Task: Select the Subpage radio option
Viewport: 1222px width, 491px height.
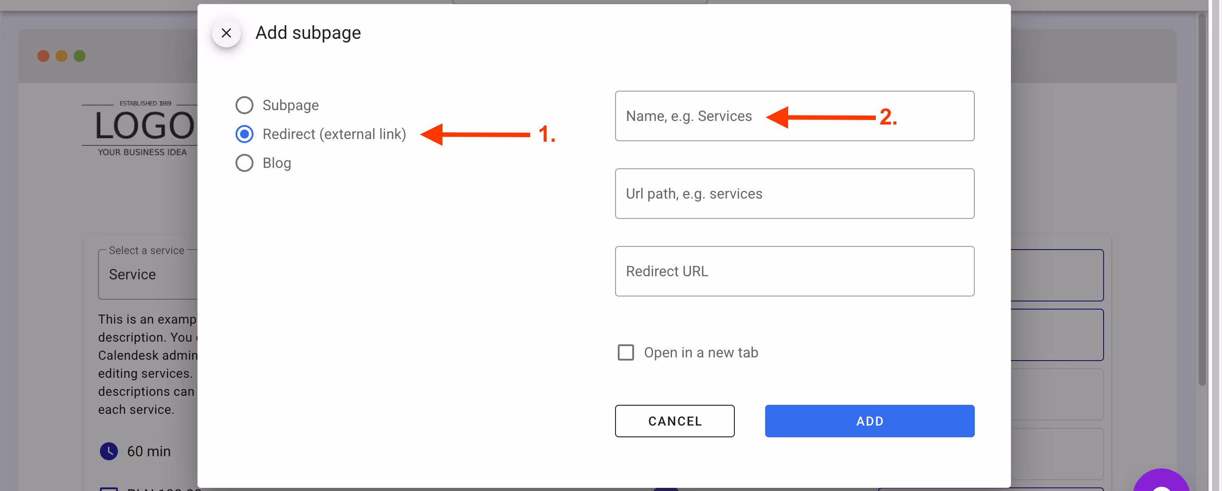Action: tap(244, 105)
